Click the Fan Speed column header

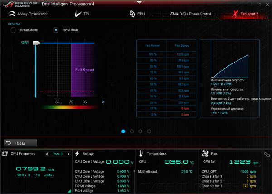pyautogui.click(x=182, y=46)
